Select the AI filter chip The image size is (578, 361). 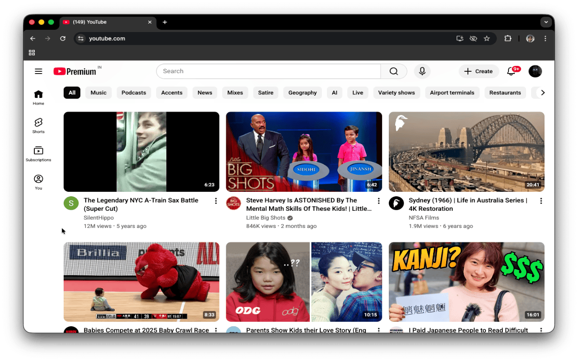pos(335,93)
